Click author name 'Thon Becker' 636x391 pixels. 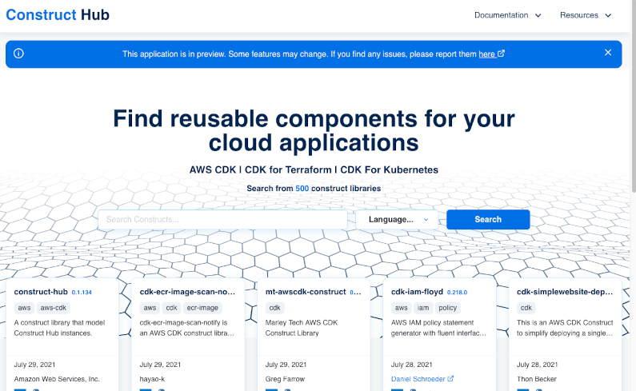point(537,379)
